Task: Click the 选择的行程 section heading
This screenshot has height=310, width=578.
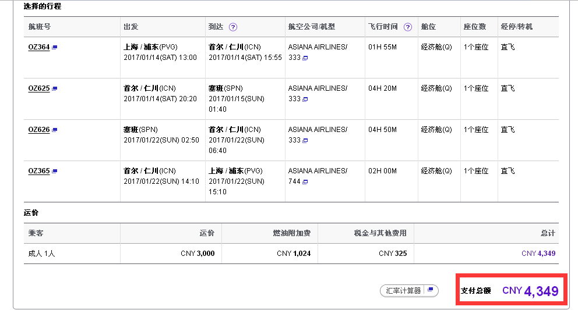Action: click(43, 6)
